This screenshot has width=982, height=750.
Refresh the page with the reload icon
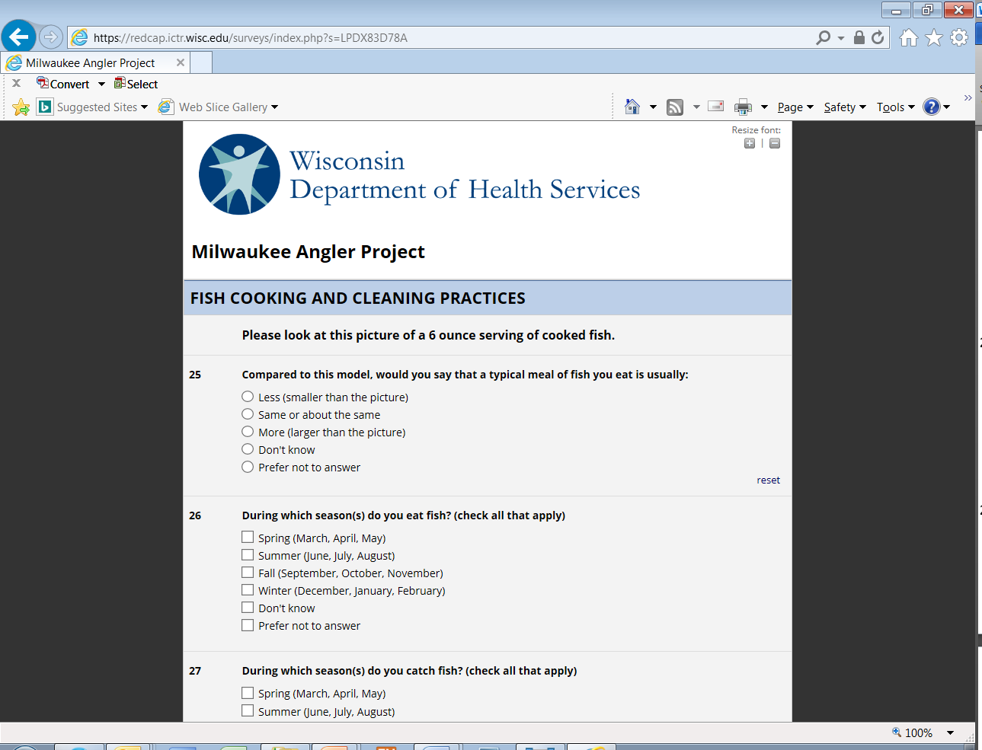point(878,37)
